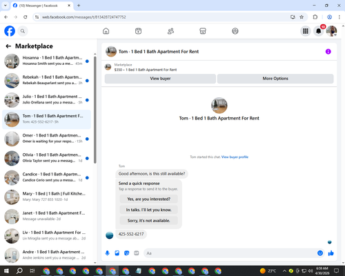This screenshot has width=345, height=276.
Task: Bookmark this page with the star icon
Action: 302,17
